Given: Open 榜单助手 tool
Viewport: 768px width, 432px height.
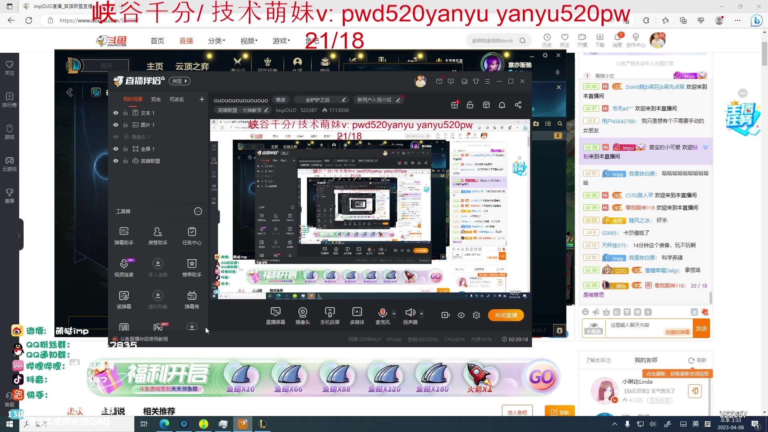Looking at the screenshot, I should [192, 268].
